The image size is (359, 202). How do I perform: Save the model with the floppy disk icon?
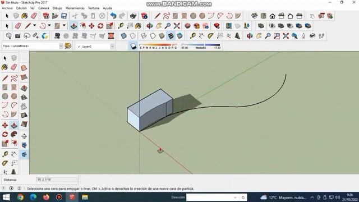[x=64, y=16]
